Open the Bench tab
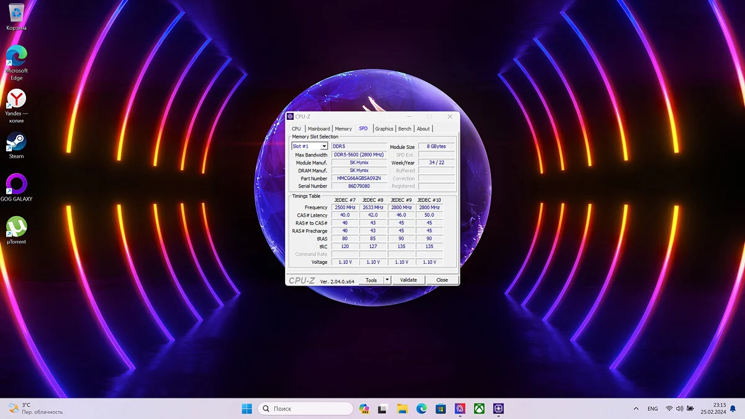Screen dimensions: 745x419 pyautogui.click(x=405, y=128)
